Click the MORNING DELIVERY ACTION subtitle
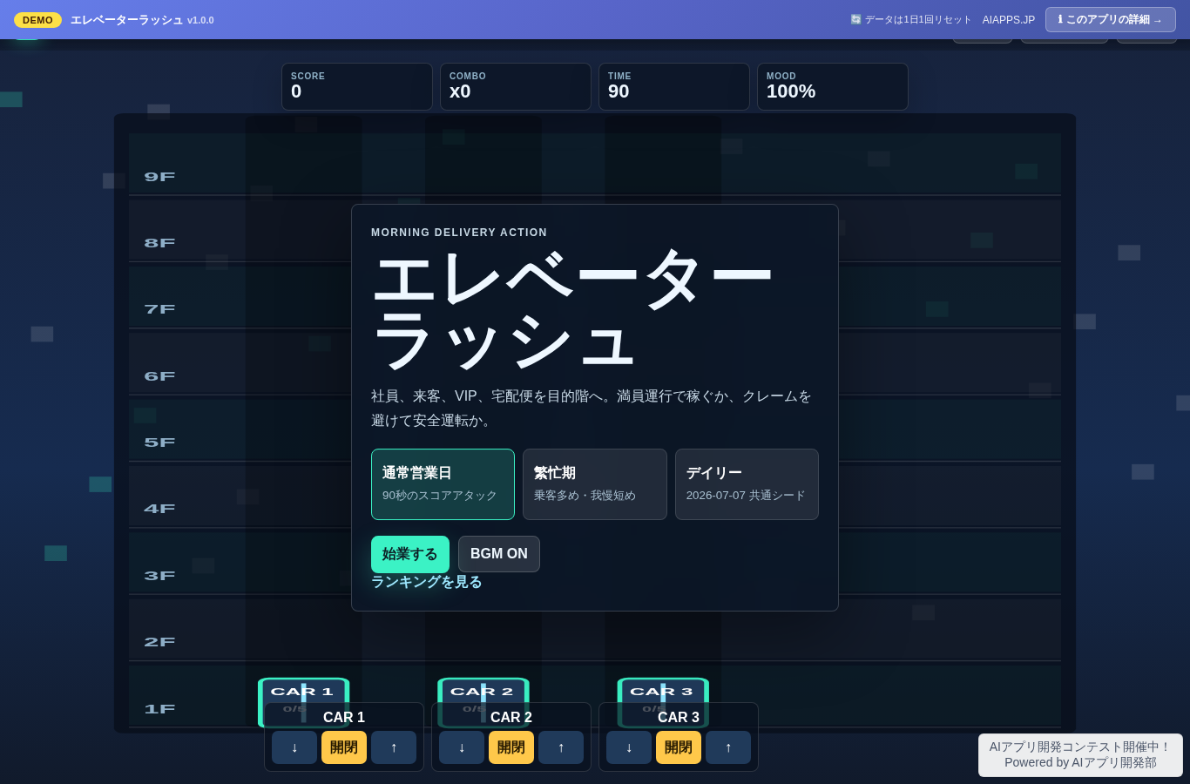 click(x=459, y=233)
